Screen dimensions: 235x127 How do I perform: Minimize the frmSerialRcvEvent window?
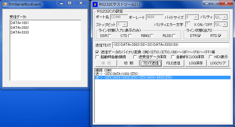62,3
